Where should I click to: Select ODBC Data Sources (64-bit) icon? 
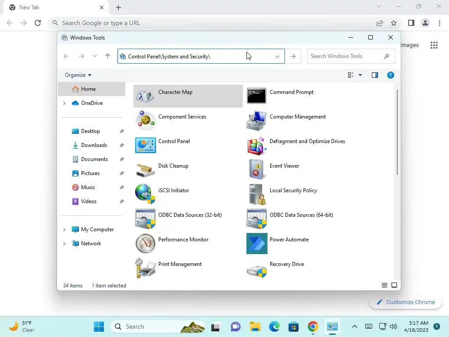[257, 219]
